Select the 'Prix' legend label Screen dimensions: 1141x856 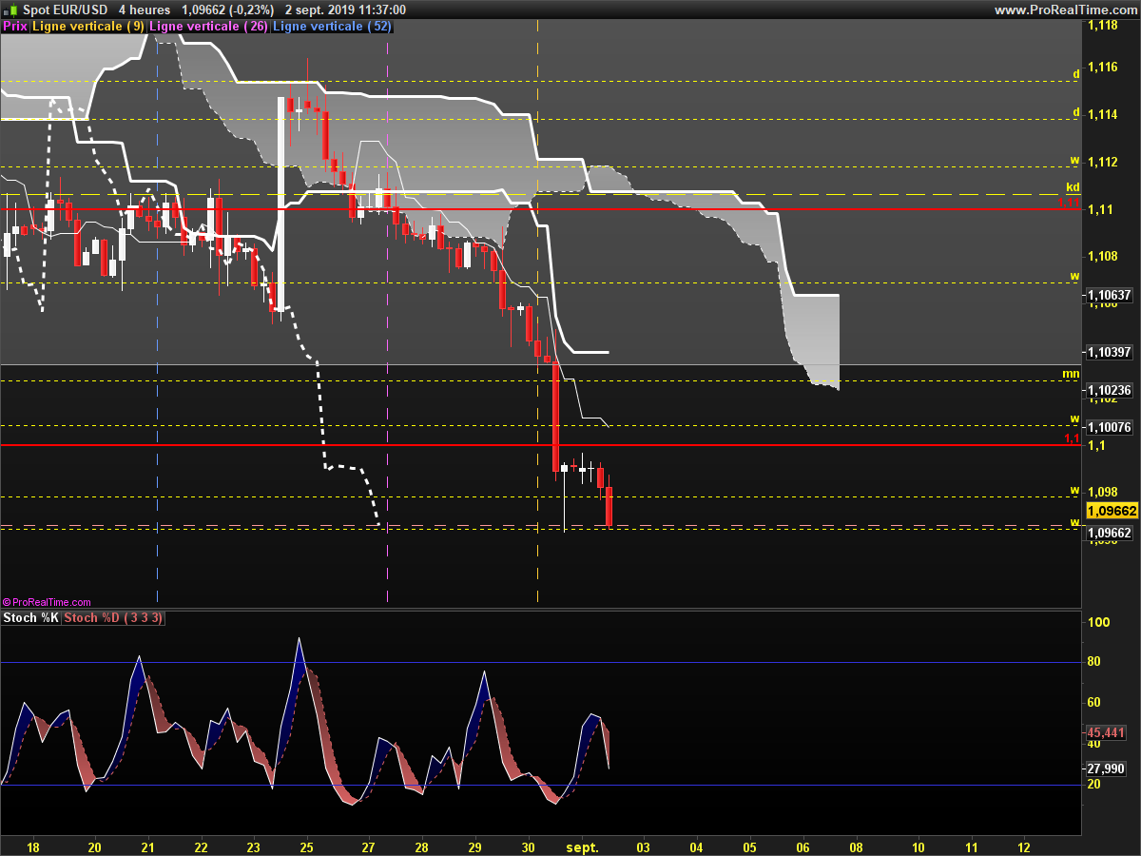click(15, 26)
